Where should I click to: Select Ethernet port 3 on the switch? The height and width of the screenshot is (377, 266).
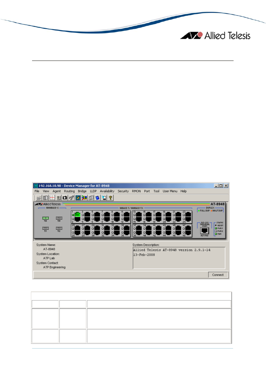(87, 214)
